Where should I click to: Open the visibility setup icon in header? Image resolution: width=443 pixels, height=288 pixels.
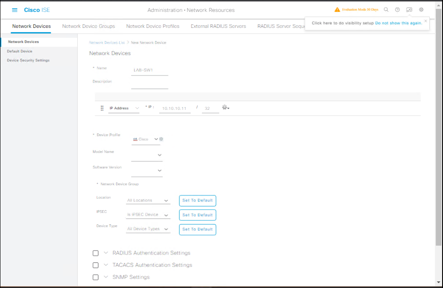coord(409,10)
